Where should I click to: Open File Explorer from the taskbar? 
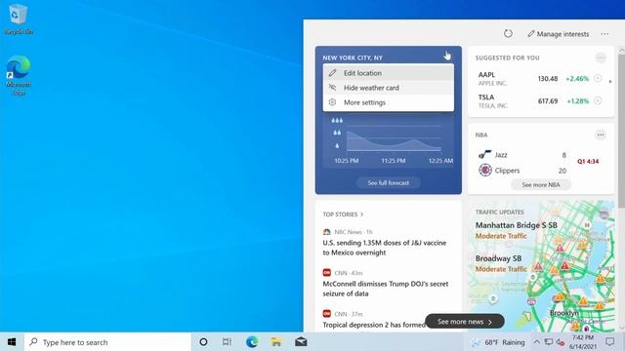[276, 342]
